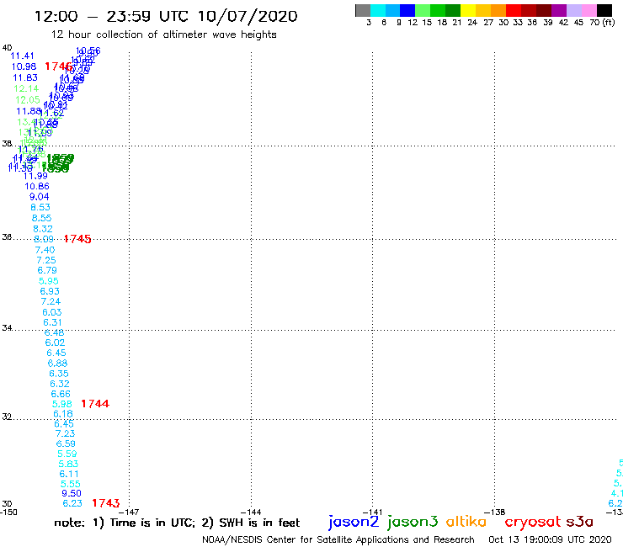Viewport: 623px width, 547px height.
Task: Click the 8.09 wave height value
Action: tap(44, 239)
